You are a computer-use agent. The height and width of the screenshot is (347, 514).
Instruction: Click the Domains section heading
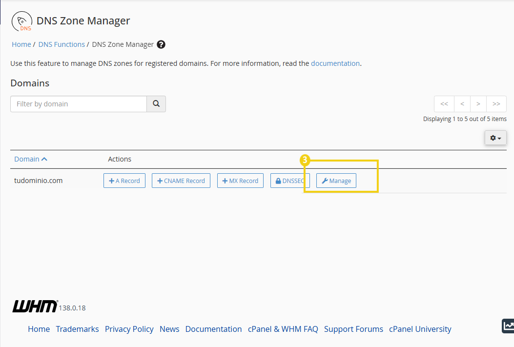[30, 83]
